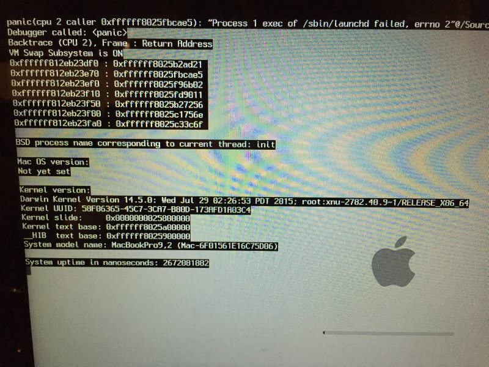
Task: Select frame address 0xffffff812eb23f50
Action: [x=57, y=103]
